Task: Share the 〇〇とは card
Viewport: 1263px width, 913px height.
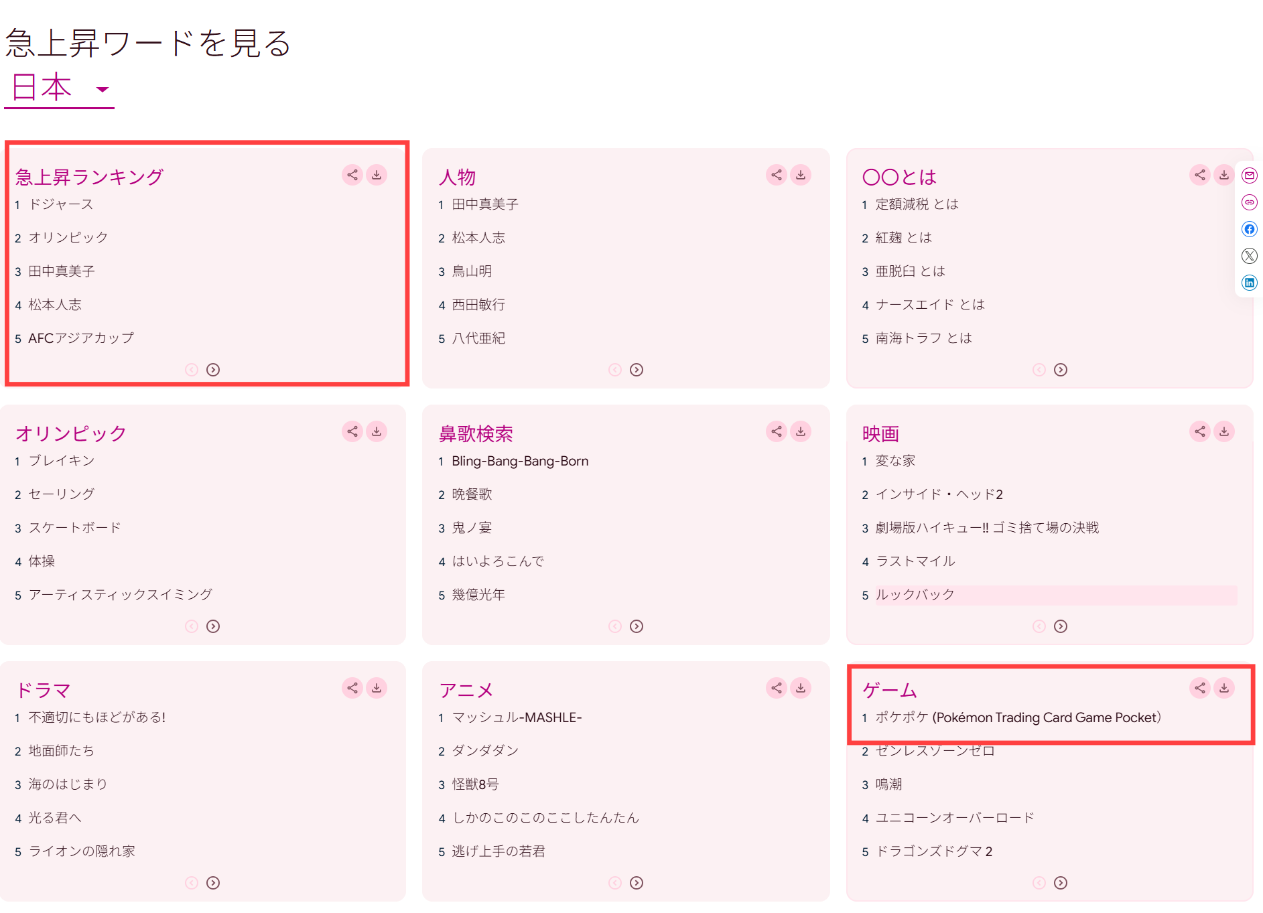Action: [1200, 175]
